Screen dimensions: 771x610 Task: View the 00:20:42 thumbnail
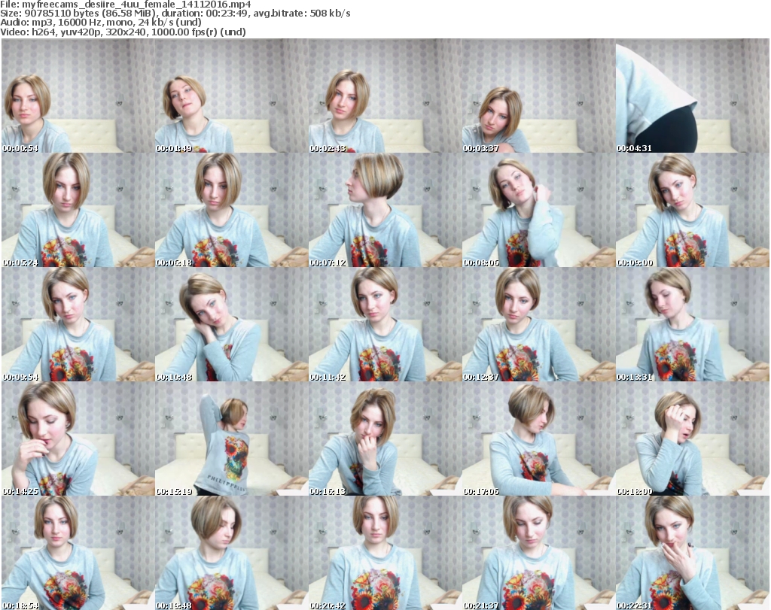385,553
